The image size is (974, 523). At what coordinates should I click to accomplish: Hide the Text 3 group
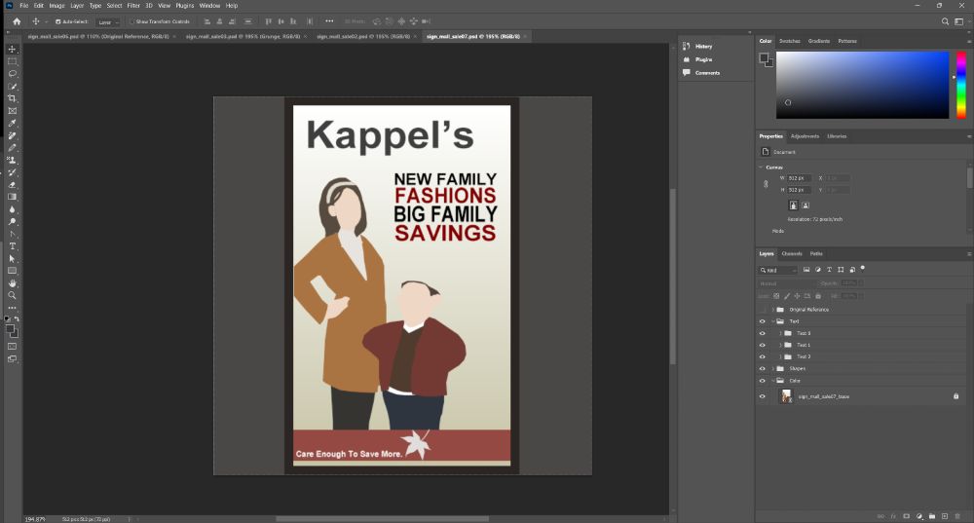click(x=763, y=333)
